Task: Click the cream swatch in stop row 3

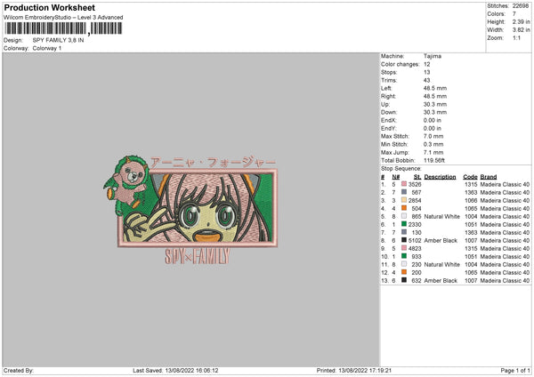Action: 404,200
